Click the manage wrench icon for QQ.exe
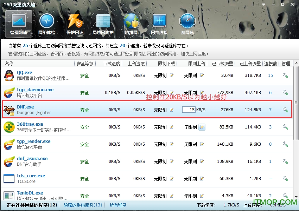The image size is (299, 211). point(286,75)
